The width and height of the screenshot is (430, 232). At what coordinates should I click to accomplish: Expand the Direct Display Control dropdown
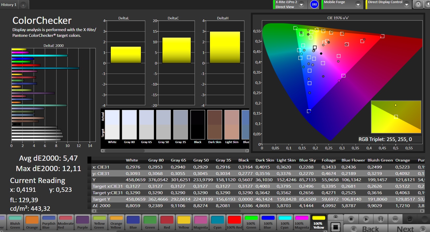coord(407,5)
